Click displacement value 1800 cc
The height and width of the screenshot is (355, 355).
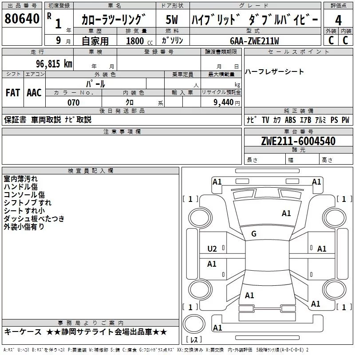click(139, 41)
